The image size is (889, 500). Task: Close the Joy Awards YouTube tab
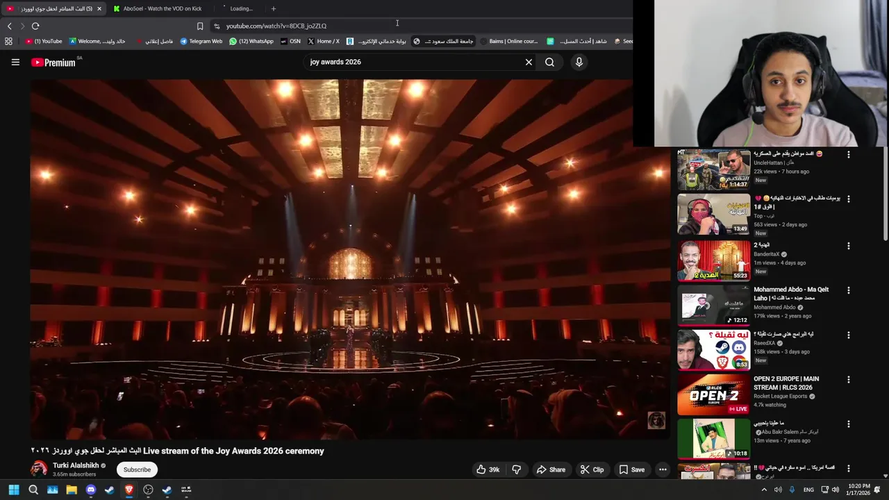click(99, 9)
